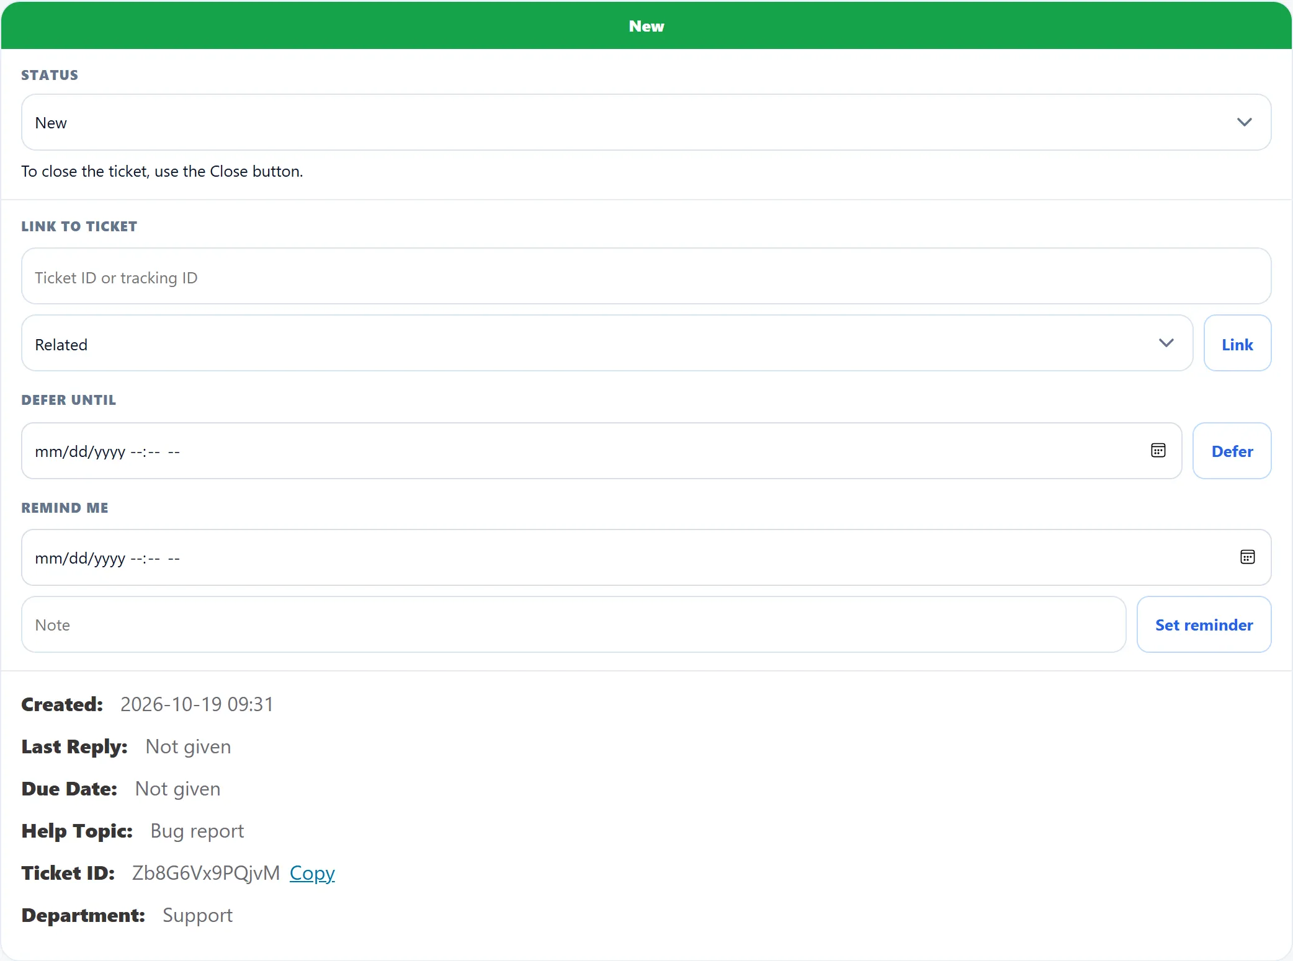1293x961 pixels.
Task: Click the REMIND ME section label
Action: pos(65,508)
